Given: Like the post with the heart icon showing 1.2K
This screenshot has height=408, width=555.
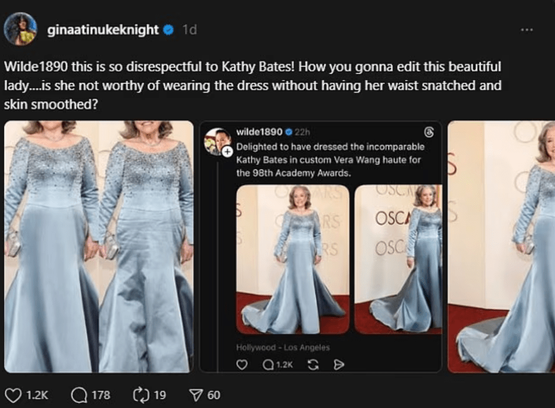Looking at the screenshot, I should [x=13, y=394].
